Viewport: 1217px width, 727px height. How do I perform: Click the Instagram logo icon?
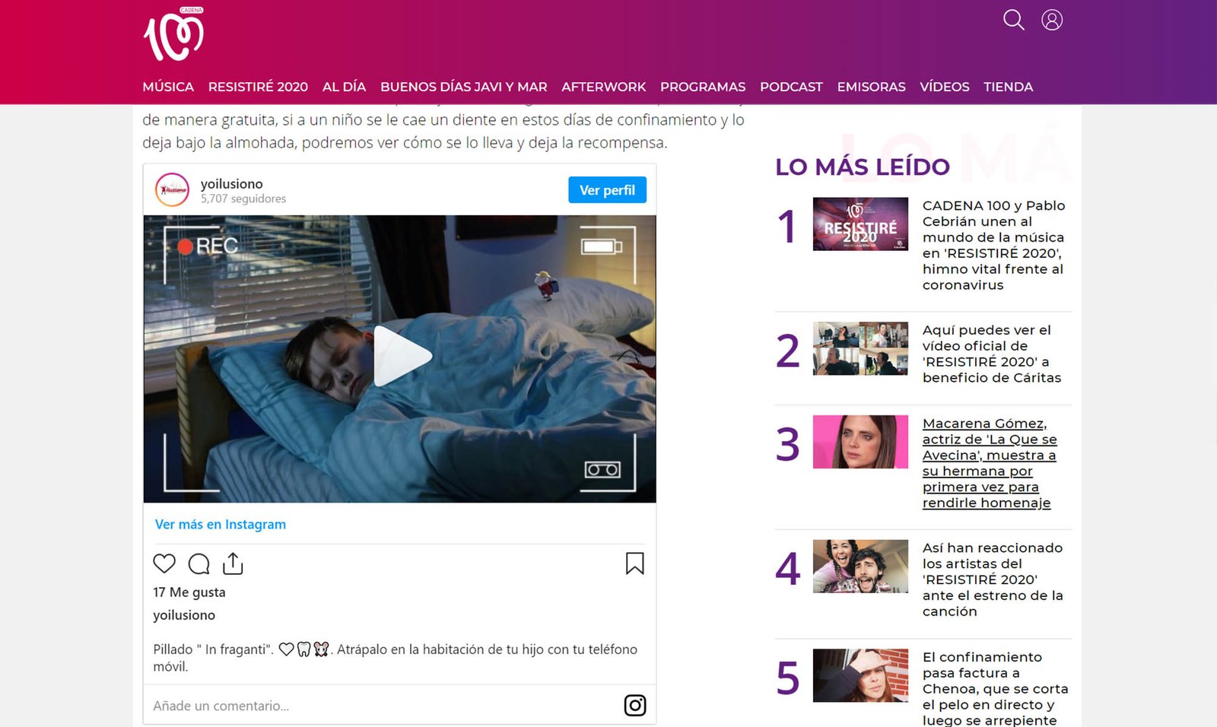634,706
